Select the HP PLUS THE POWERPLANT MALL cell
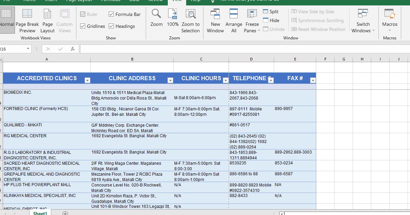This screenshot has height=215, width=410. click(47, 187)
